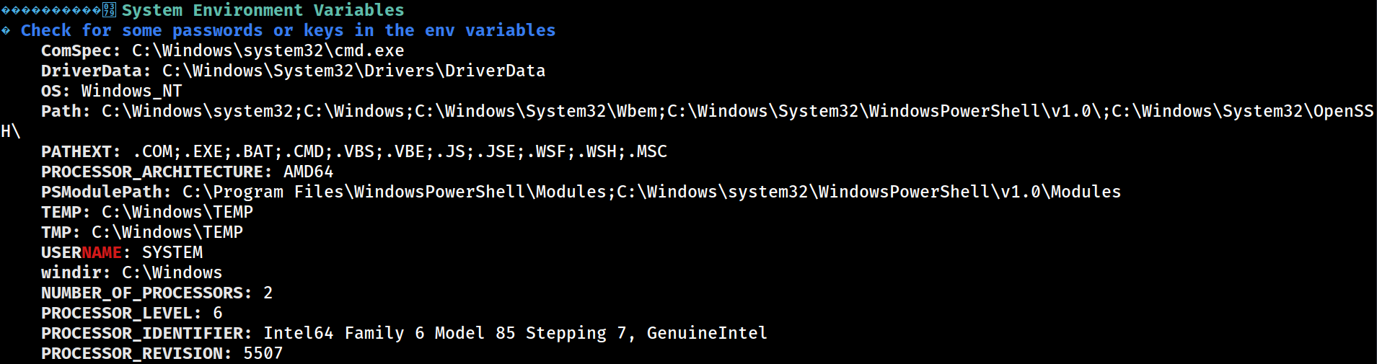Click the TEMP variable's path value
Screen dimensions: 1377x364
click(x=177, y=212)
